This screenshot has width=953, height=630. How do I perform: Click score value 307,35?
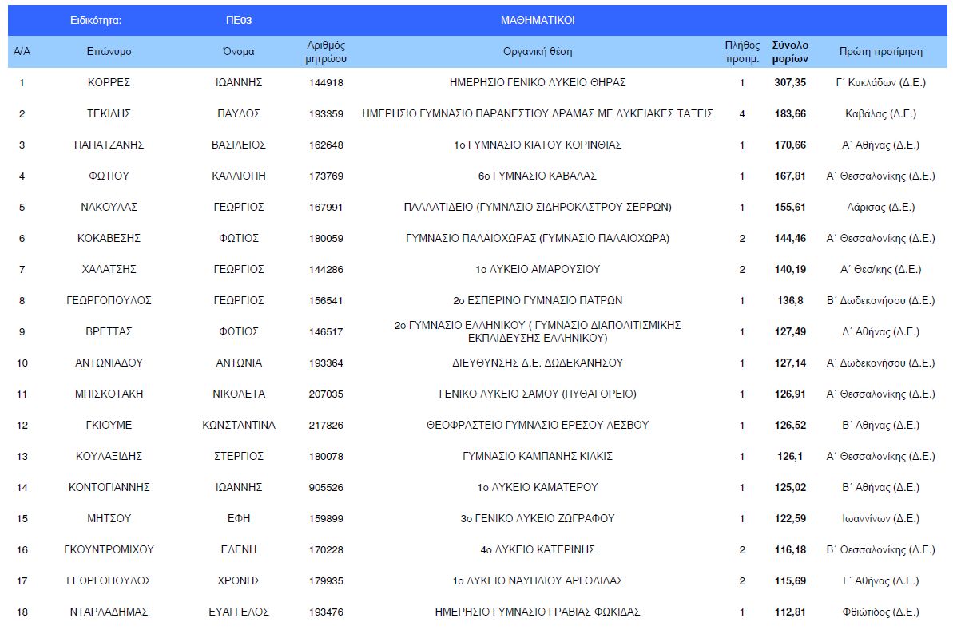(x=790, y=82)
